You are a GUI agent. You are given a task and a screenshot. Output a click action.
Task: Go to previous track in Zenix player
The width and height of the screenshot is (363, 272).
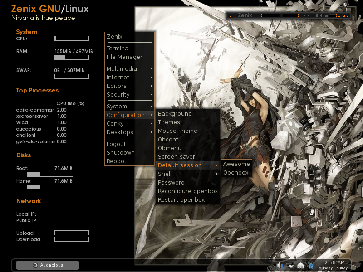[x=304, y=15]
